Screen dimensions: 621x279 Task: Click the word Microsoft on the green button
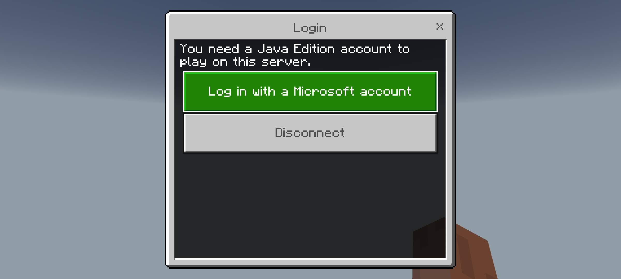click(324, 91)
